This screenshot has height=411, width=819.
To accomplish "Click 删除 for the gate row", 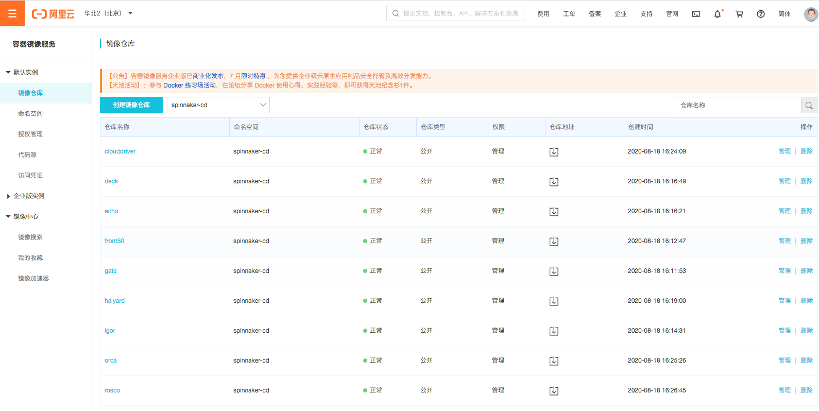I will pyautogui.click(x=807, y=271).
